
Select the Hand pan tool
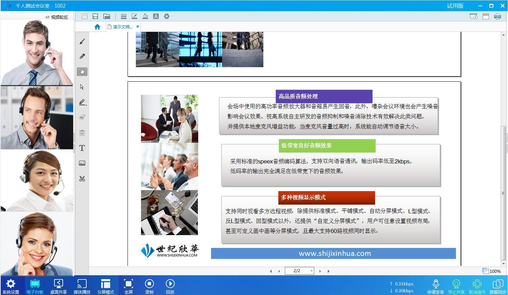(x=82, y=72)
